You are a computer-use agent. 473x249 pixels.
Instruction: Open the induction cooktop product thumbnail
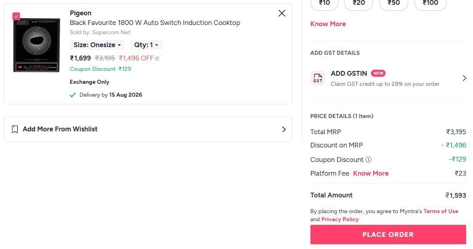37,45
